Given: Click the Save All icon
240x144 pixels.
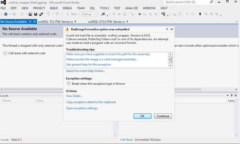Looking at the screenshot, I should click(41, 14).
